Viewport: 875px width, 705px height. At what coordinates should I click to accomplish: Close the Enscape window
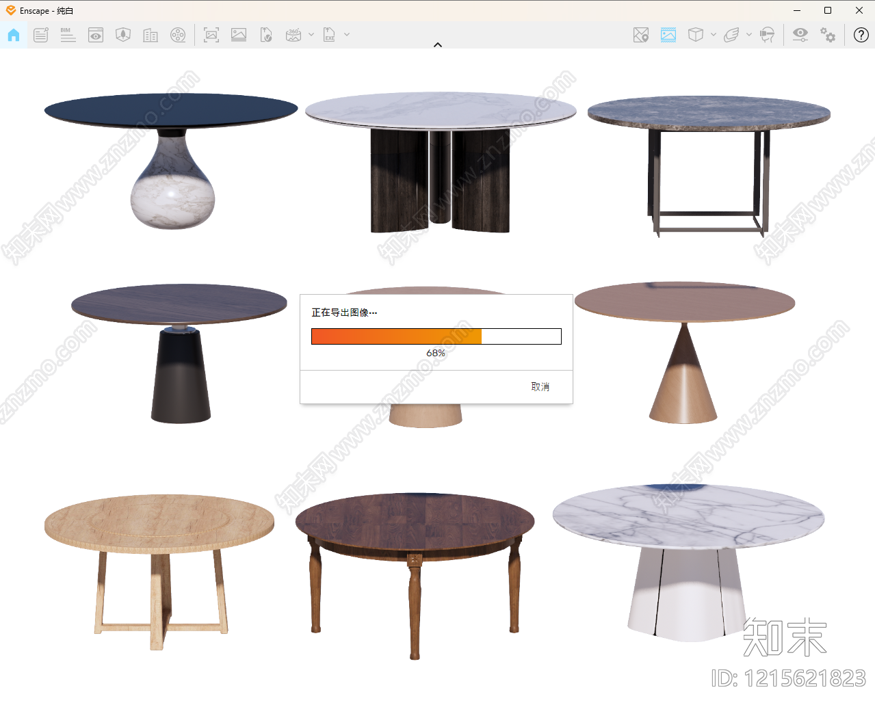click(x=859, y=10)
